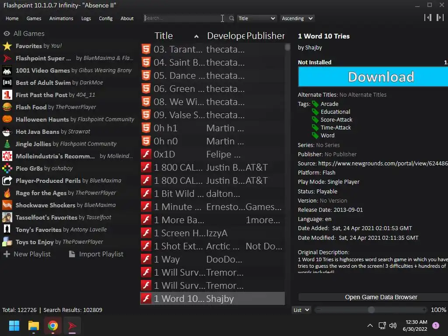The image size is (448, 336).
Task: Open the Toys to Enjoy icon
Action: click(7, 242)
